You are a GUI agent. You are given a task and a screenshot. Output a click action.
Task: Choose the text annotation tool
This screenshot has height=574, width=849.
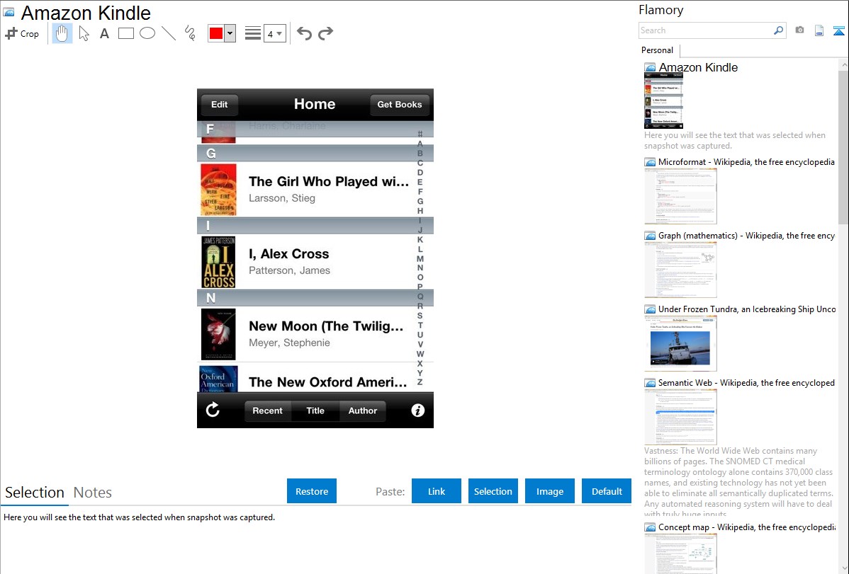coord(104,33)
